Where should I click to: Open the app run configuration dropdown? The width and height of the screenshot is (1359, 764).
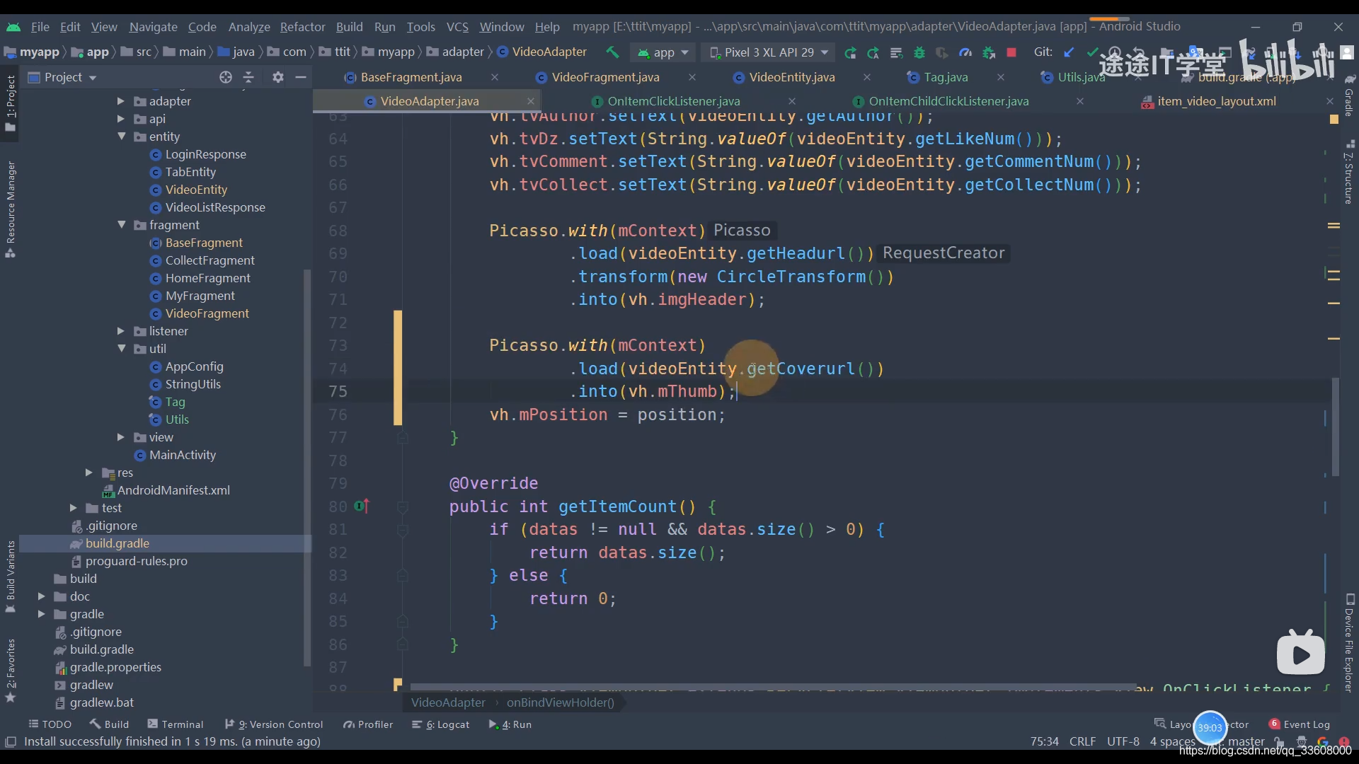(663, 52)
